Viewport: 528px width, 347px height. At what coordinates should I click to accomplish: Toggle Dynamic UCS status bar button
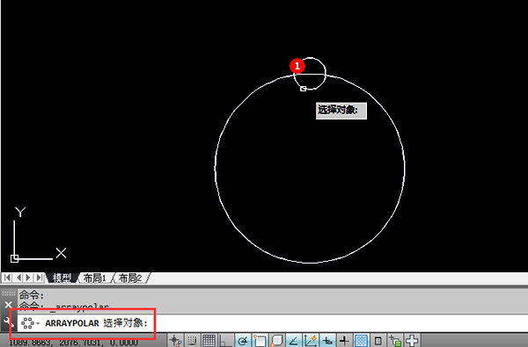(x=310, y=341)
